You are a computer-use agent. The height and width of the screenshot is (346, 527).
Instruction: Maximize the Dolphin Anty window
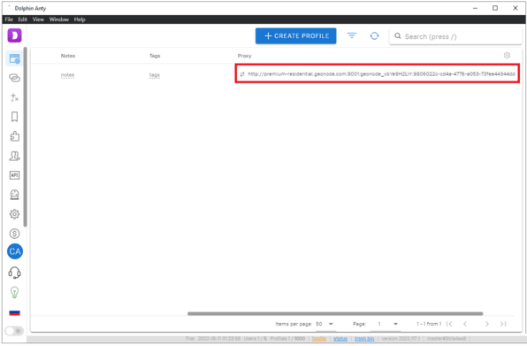point(495,8)
